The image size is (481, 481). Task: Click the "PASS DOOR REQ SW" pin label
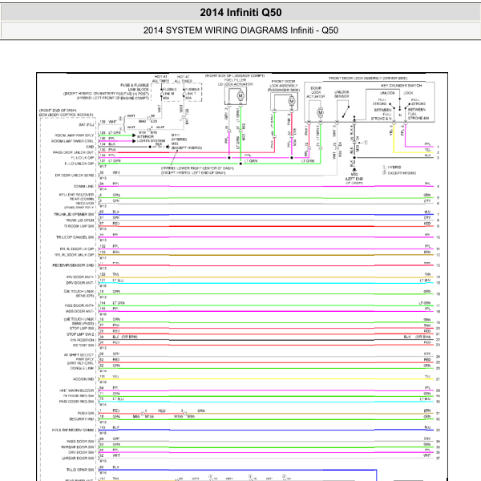76,402
